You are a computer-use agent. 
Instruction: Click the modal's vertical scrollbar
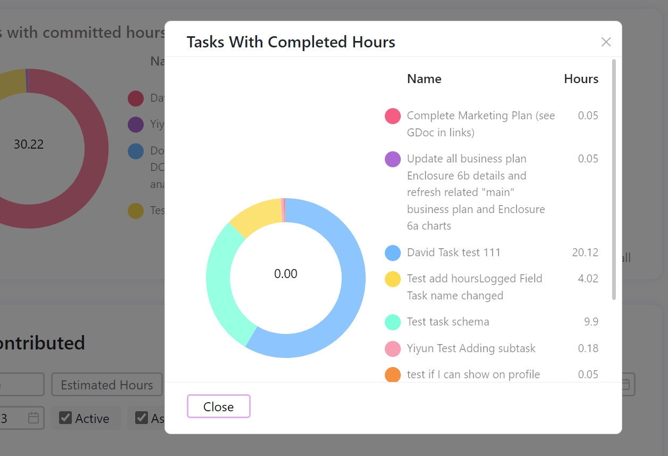614,179
